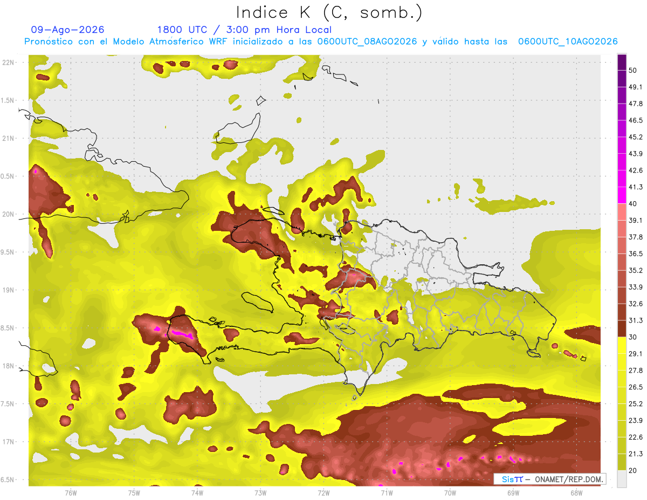Click the "46.5" color scale label
The image size is (647, 500).
tap(636, 121)
